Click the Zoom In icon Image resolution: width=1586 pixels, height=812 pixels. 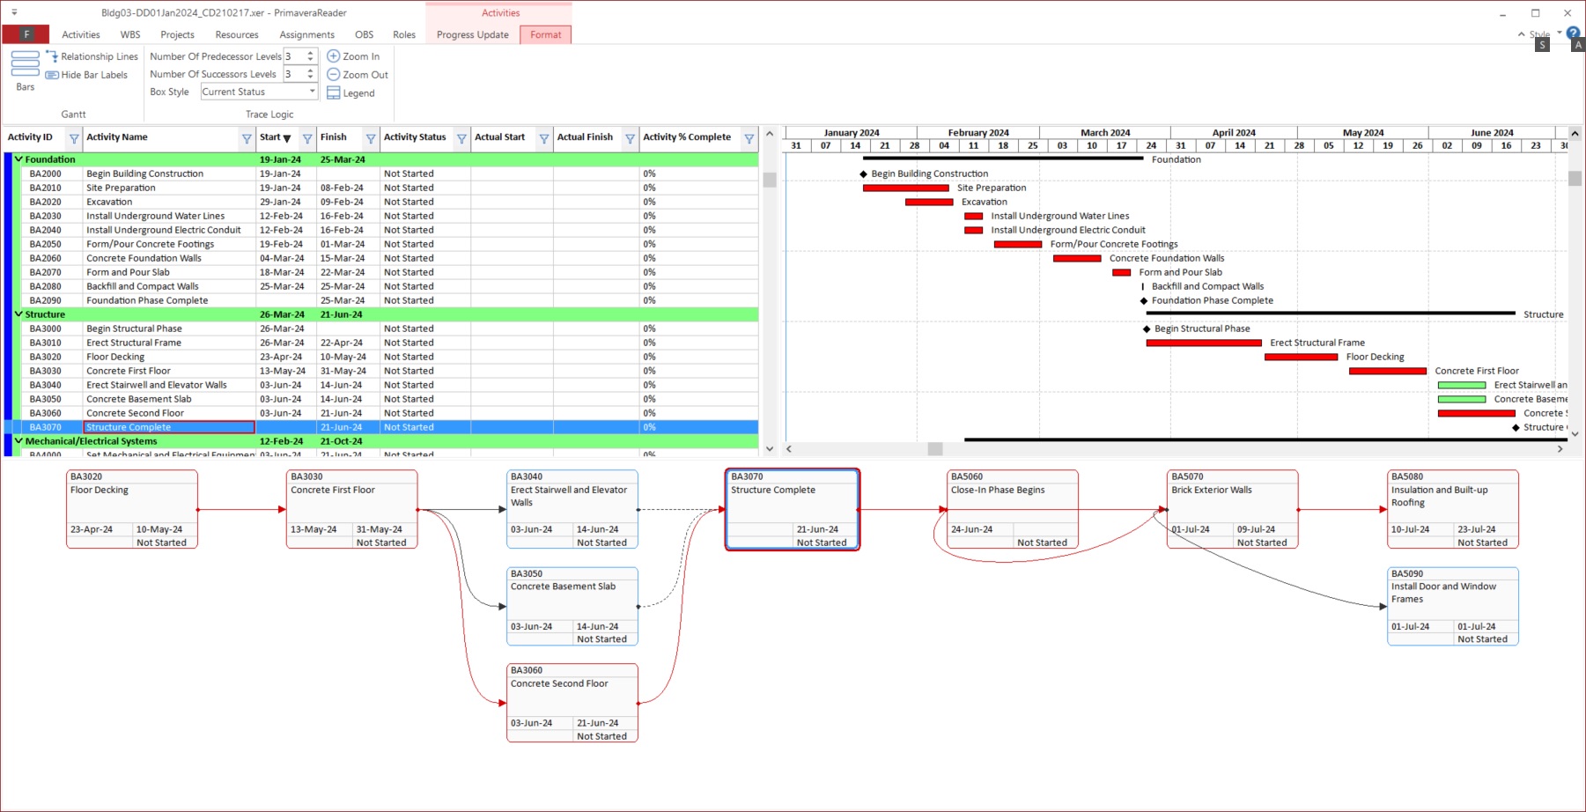[334, 56]
